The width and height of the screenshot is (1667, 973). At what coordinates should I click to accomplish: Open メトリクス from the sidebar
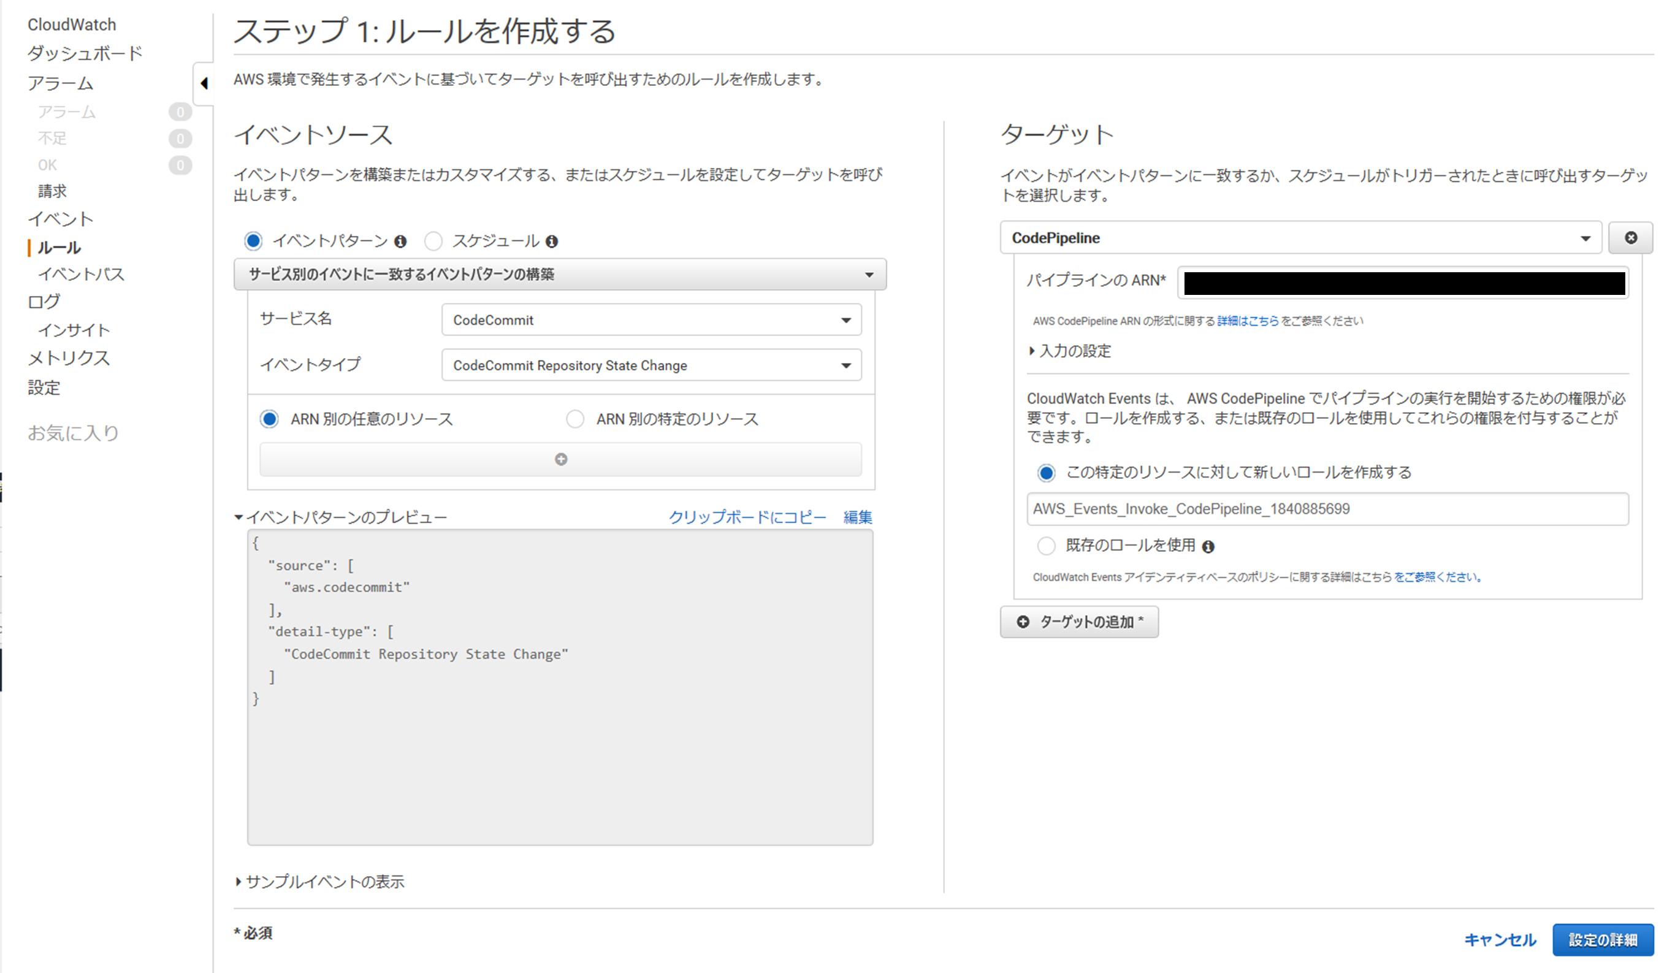pyautogui.click(x=69, y=358)
